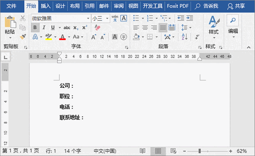
Task: Click the Cut scissors icon
Action: [23, 18]
